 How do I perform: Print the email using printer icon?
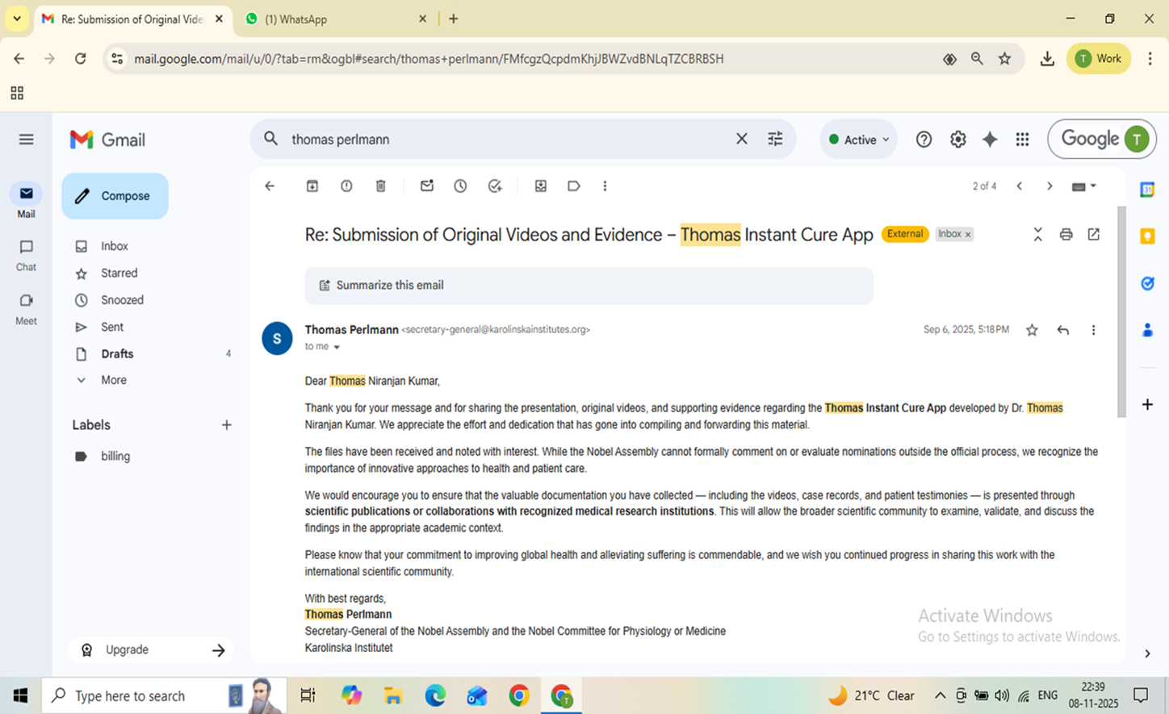(x=1066, y=235)
